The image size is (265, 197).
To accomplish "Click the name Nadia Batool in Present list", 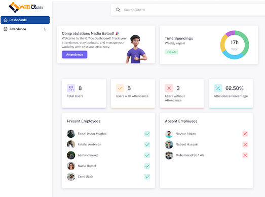I will [87, 166].
